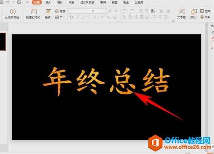Toggle Underline formatting

coord(83,17)
